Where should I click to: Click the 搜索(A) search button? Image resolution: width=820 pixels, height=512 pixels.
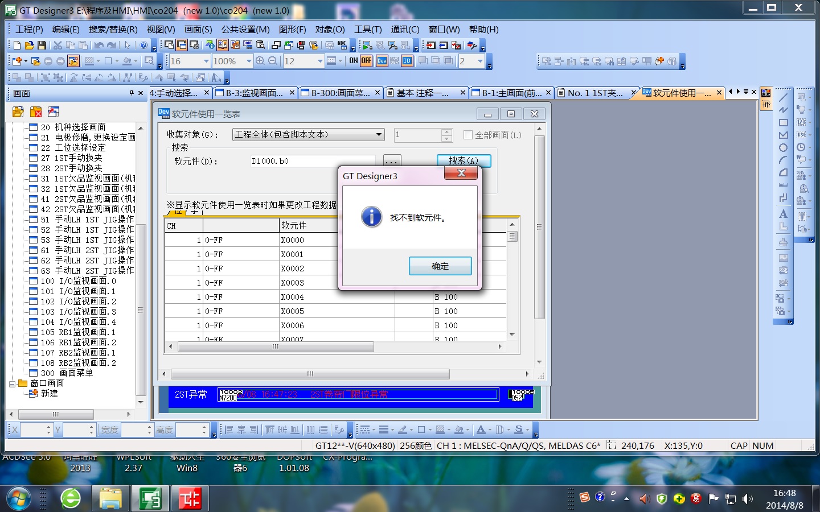[x=464, y=161]
